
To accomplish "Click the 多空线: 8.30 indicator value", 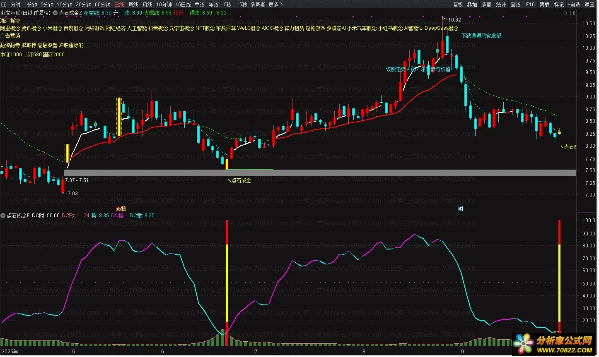I will click(98, 13).
